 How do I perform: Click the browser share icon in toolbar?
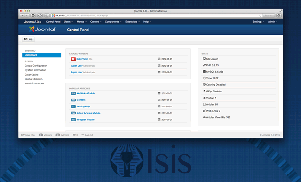47,15
